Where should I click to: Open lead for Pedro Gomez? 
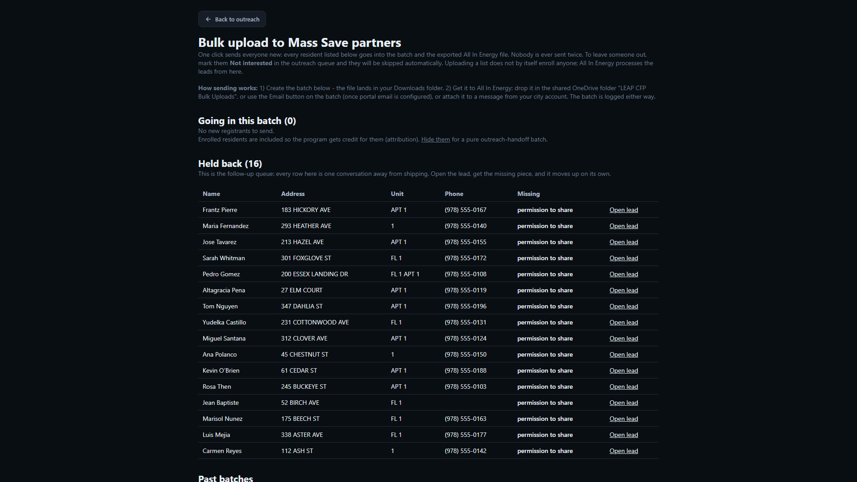pos(624,274)
